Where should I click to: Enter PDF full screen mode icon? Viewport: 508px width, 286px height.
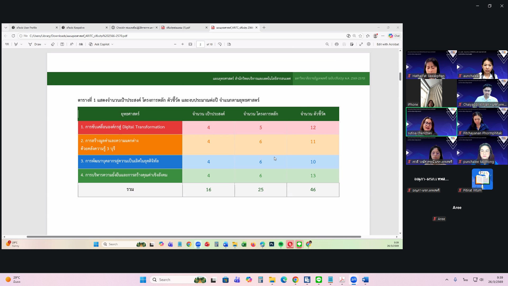tap(361, 44)
